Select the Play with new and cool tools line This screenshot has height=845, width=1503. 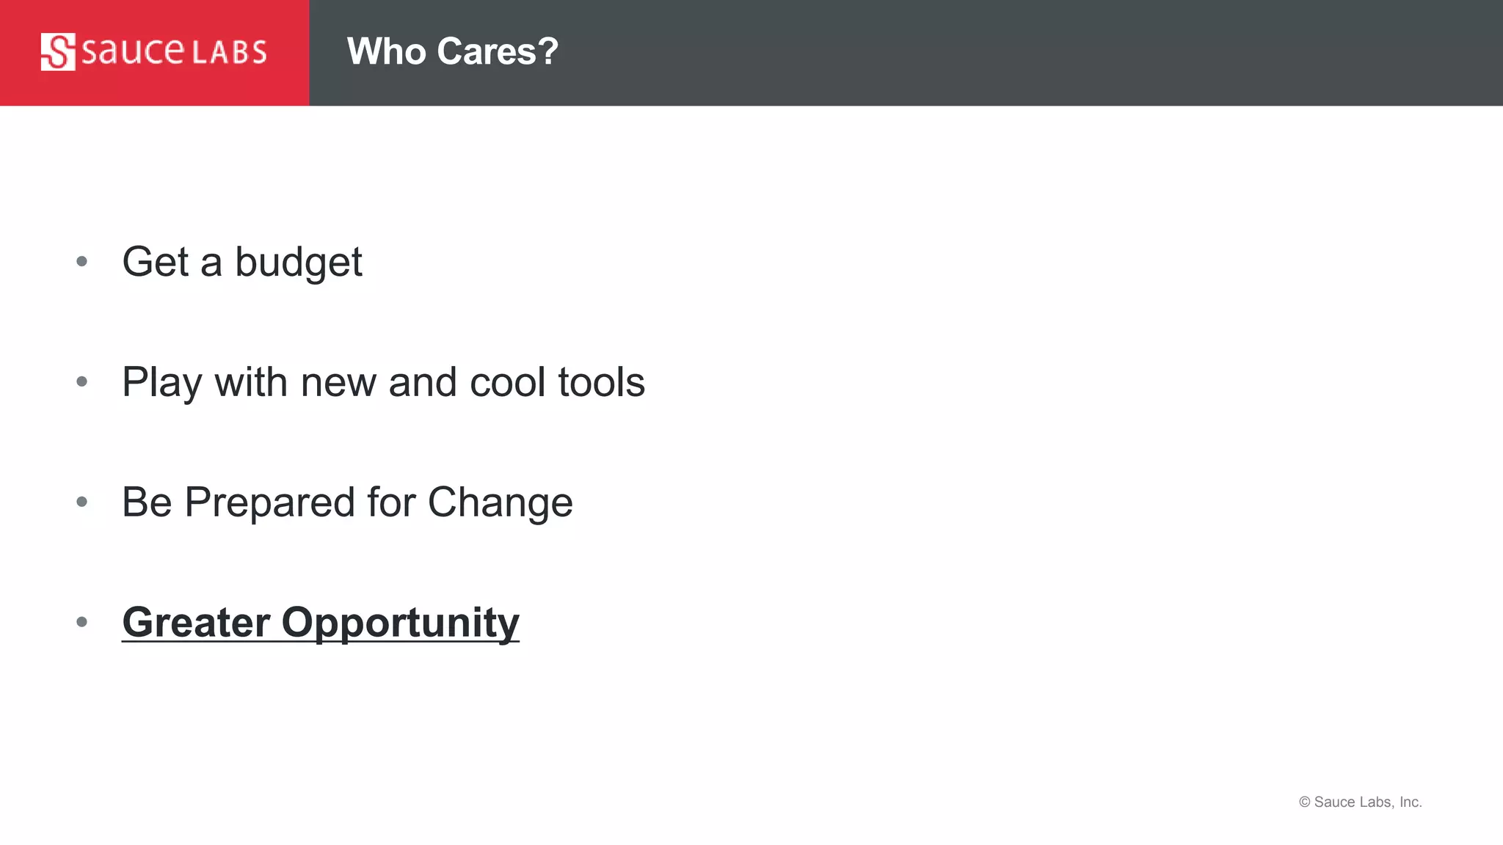coord(384,383)
